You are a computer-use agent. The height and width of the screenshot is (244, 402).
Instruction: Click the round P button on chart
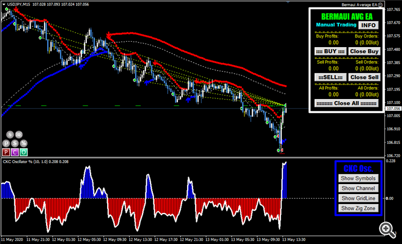click(x=6, y=143)
